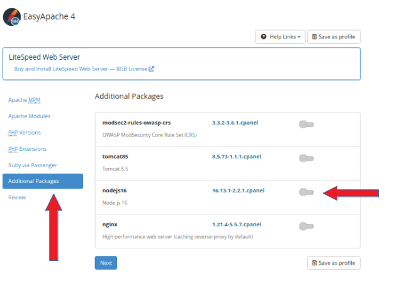
Task: Switch to PHP Versions section
Action: pos(25,133)
